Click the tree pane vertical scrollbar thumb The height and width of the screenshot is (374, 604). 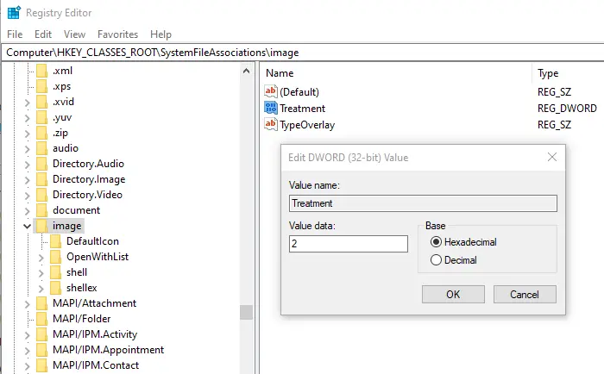[x=246, y=312]
